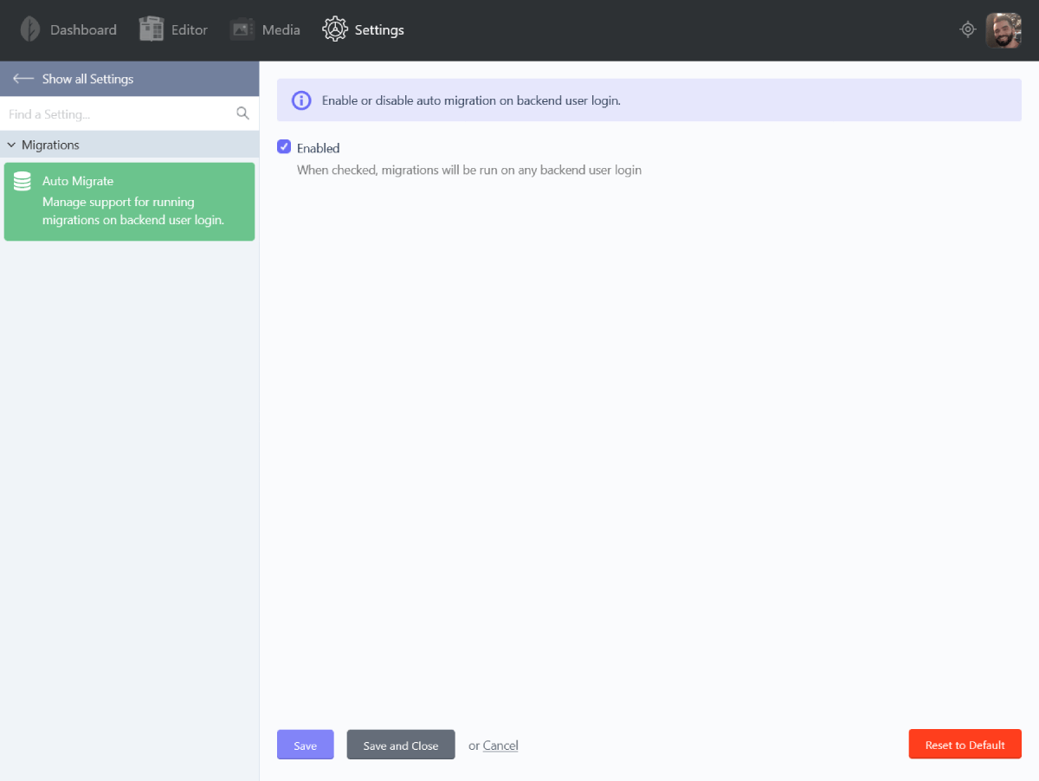Go to Media menu label

pos(281,29)
